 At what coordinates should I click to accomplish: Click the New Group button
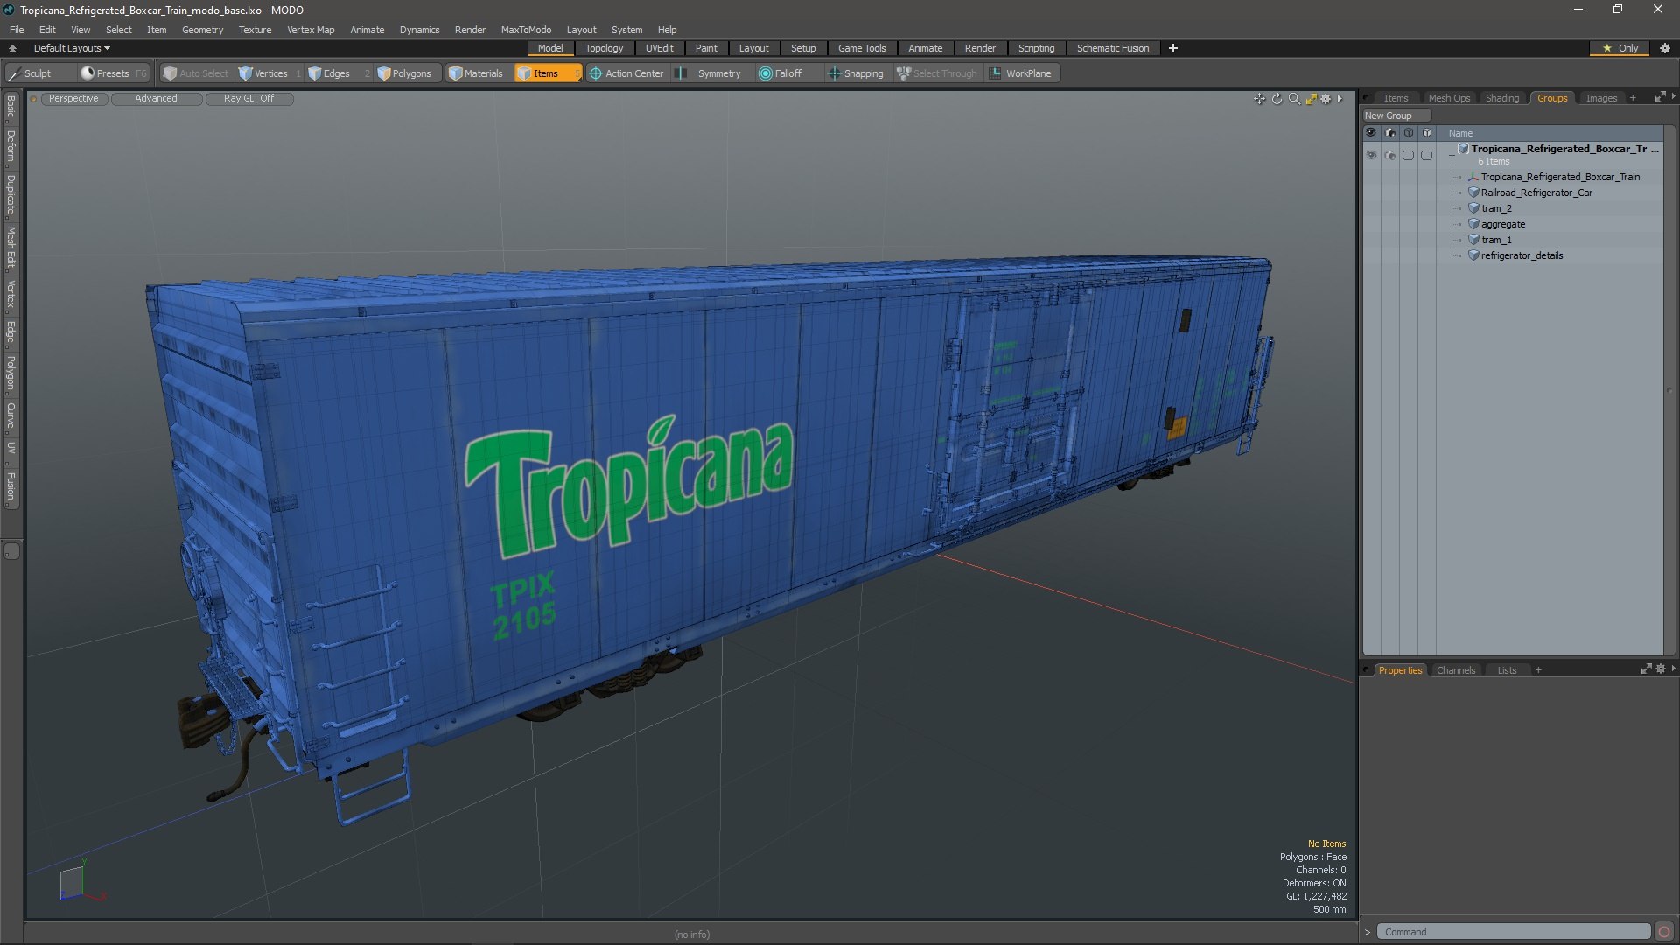(x=1395, y=115)
